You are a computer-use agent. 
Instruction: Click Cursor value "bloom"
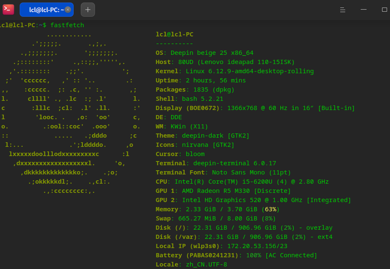pyautogui.click(x=195, y=154)
